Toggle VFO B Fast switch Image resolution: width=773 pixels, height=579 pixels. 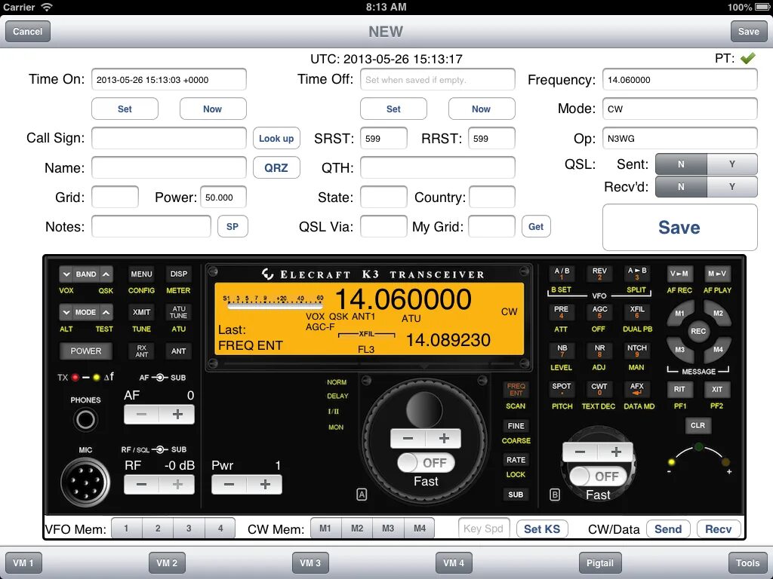598,476
